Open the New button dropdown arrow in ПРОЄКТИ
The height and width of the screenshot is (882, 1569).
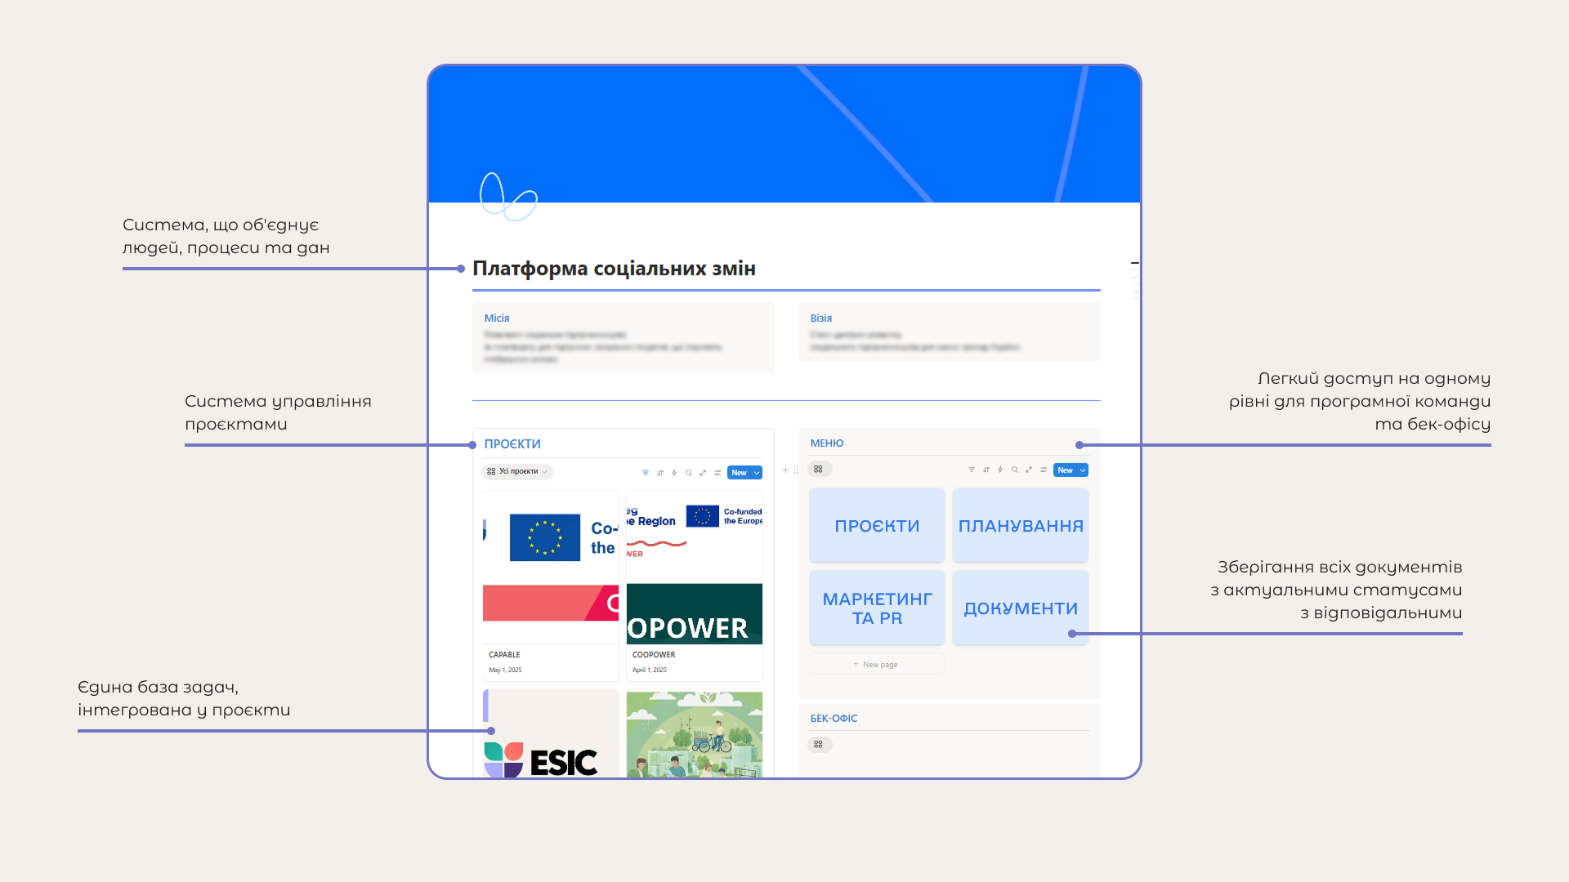coord(757,473)
